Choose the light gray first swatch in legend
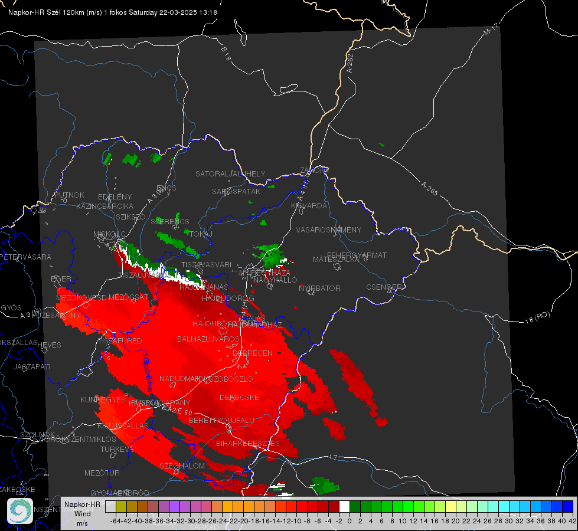 point(110,506)
